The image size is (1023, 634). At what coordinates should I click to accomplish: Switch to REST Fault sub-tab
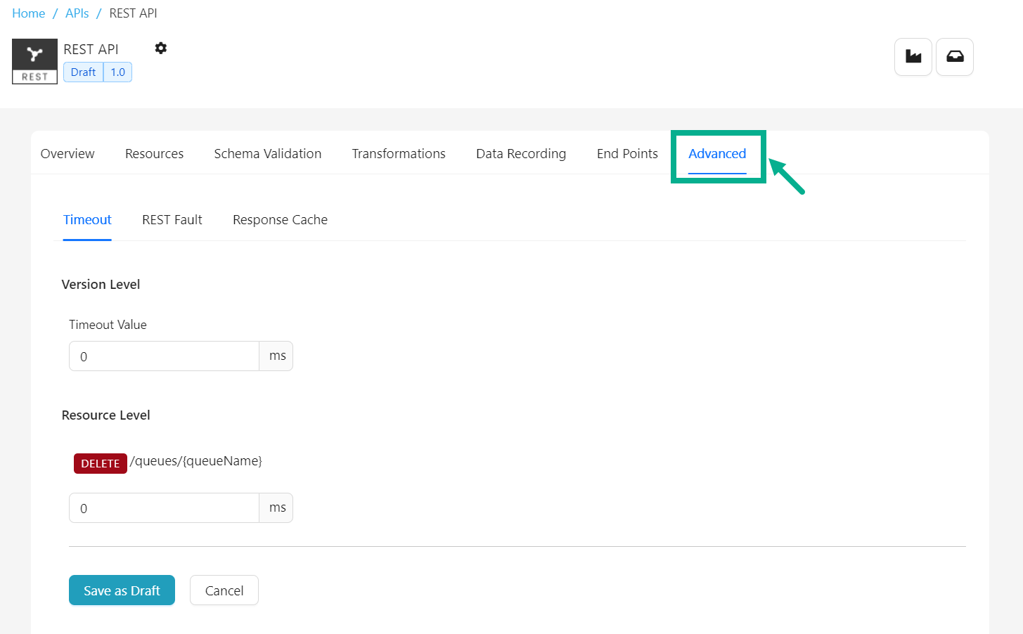click(x=172, y=220)
